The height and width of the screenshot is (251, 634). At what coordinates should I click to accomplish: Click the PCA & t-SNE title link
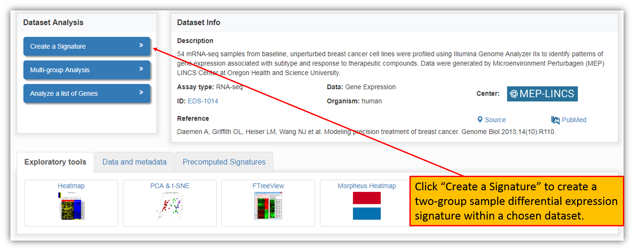(170, 186)
